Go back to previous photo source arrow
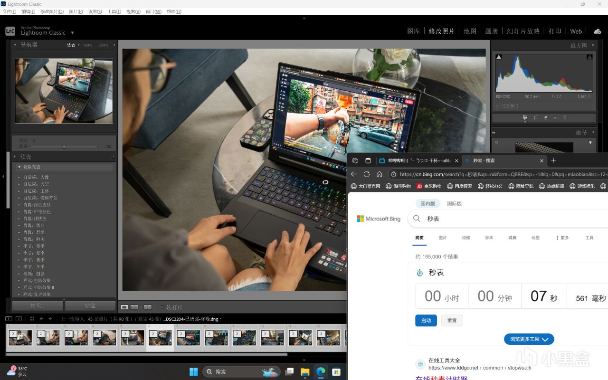The image size is (608, 380). tap(41, 319)
